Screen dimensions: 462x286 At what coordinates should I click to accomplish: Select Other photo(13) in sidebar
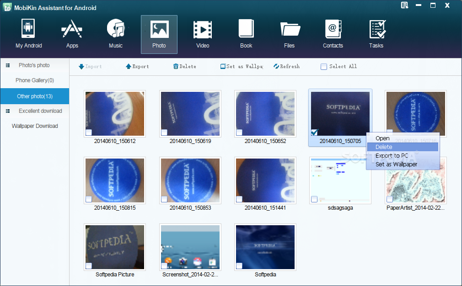(x=35, y=96)
